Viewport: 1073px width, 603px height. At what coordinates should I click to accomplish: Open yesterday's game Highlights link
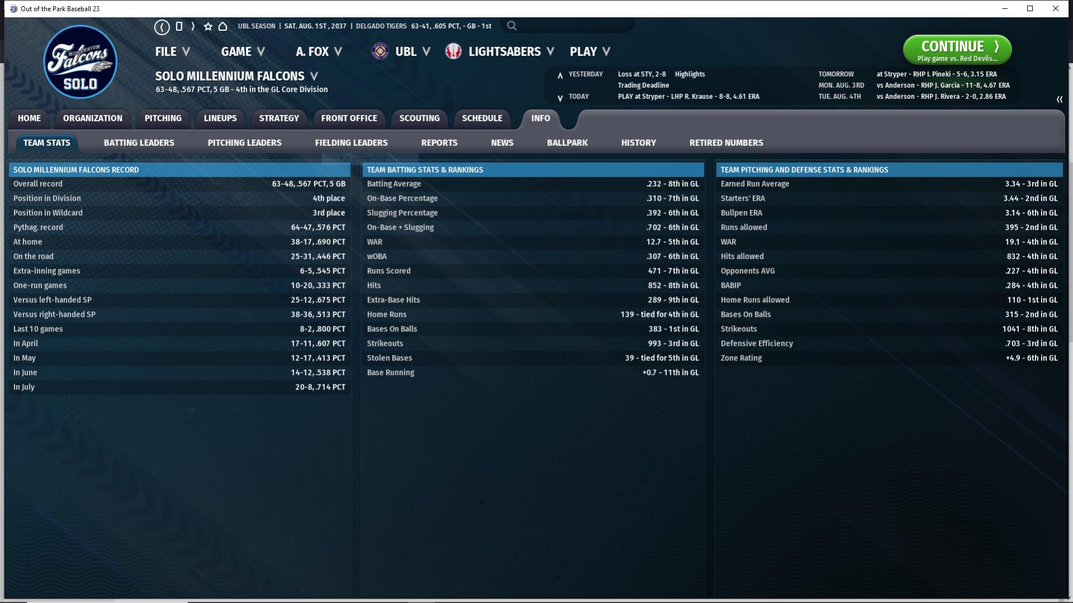tap(689, 74)
